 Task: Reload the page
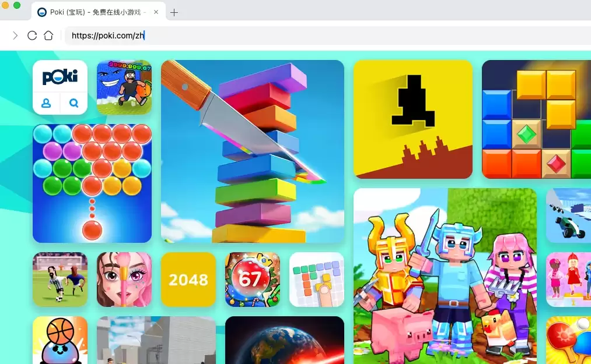pos(32,36)
